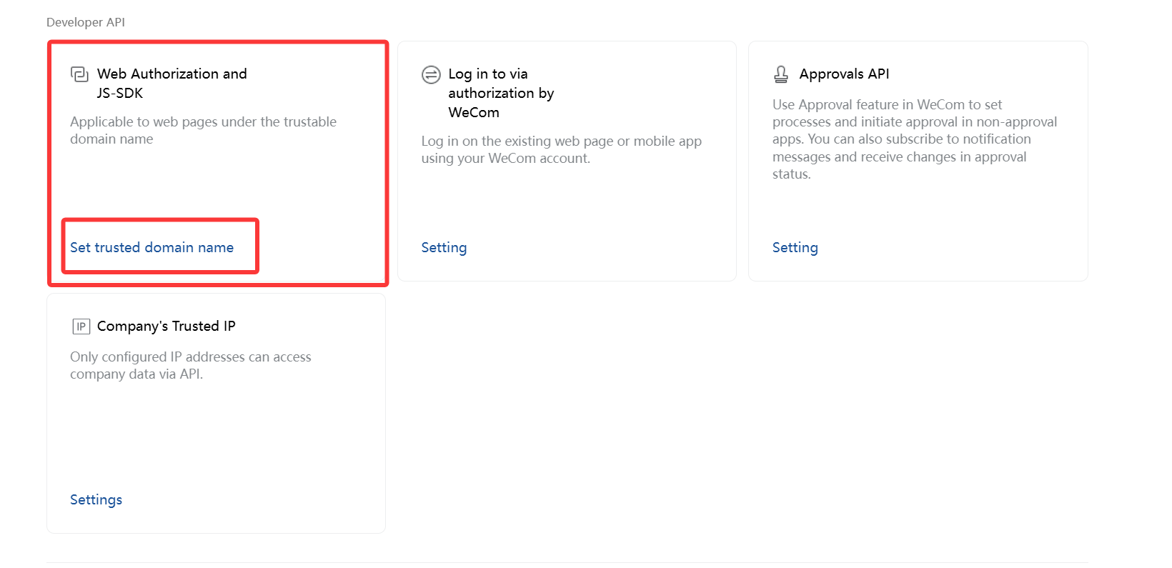Screen dimensions: 1172x568
Task: Select the Web Authorization and JS-SDK title
Action: point(172,83)
